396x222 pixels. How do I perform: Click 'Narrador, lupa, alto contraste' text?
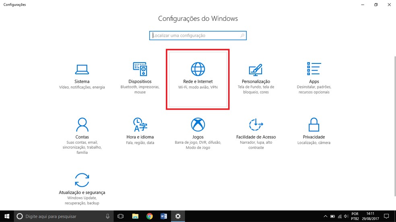[256, 145]
